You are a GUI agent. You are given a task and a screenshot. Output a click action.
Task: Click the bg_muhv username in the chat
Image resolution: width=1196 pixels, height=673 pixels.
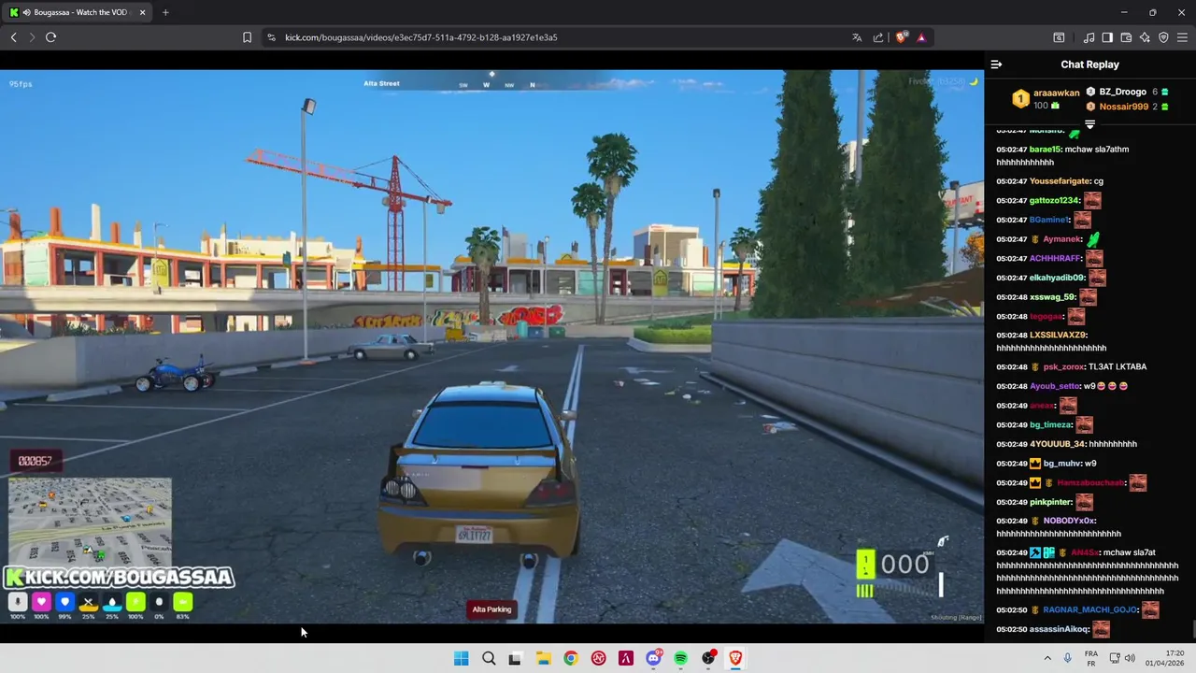point(1061,464)
